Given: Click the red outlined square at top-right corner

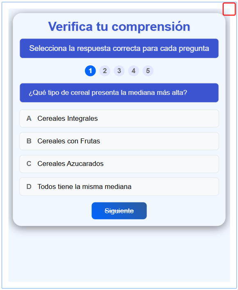Looking at the screenshot, I should [229, 9].
